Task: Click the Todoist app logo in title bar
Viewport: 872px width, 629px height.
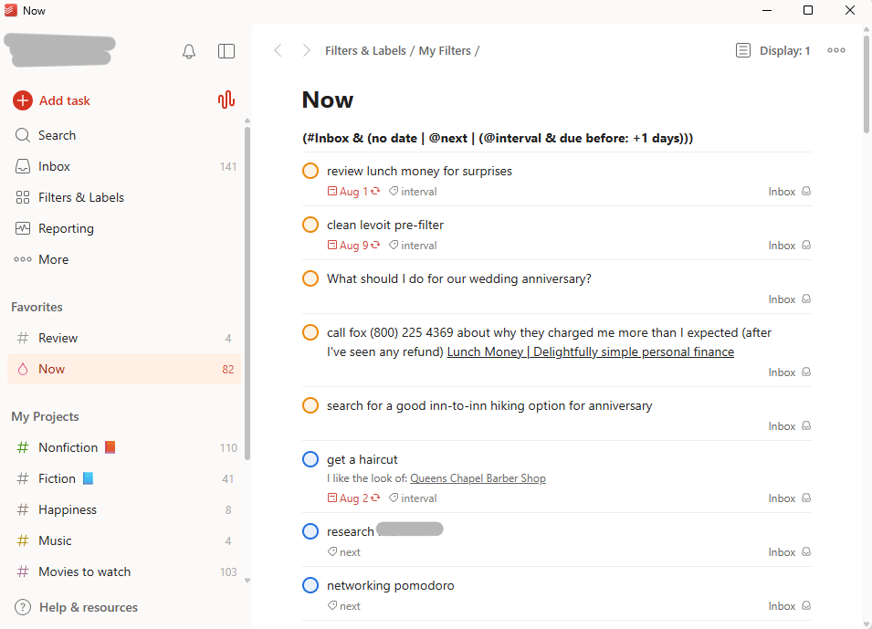Action: coord(11,11)
